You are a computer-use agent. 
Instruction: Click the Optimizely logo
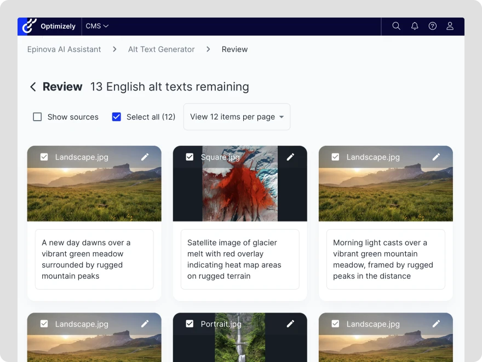tap(49, 26)
